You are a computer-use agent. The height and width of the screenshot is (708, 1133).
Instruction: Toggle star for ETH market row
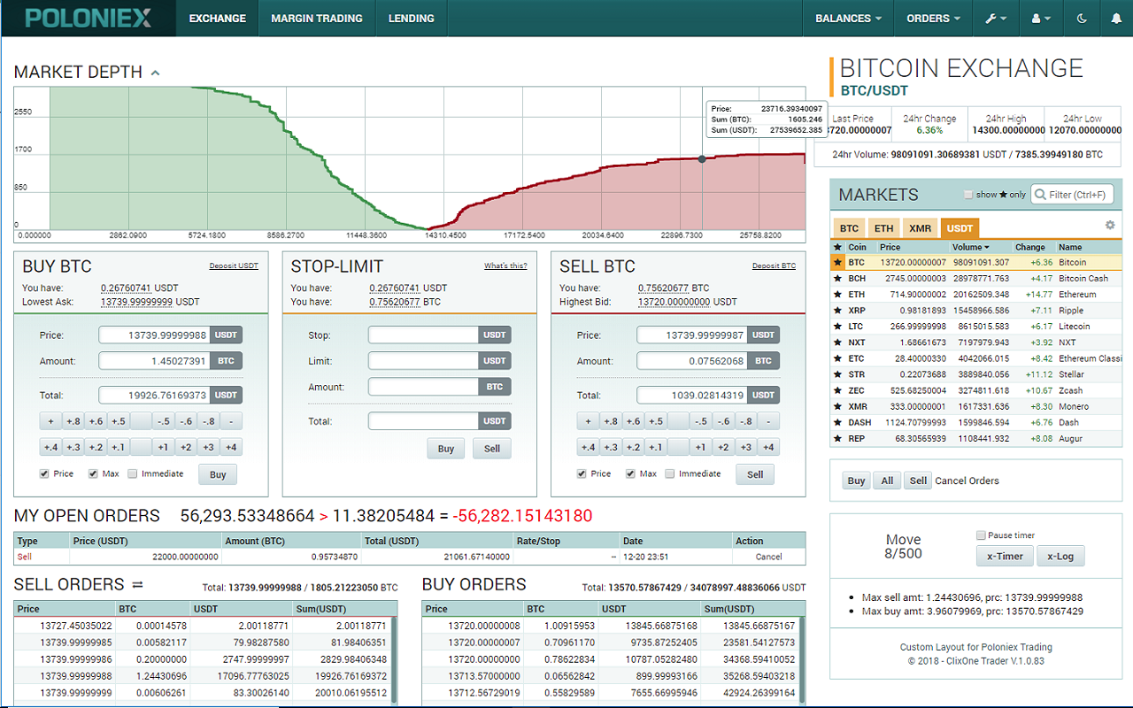click(837, 294)
